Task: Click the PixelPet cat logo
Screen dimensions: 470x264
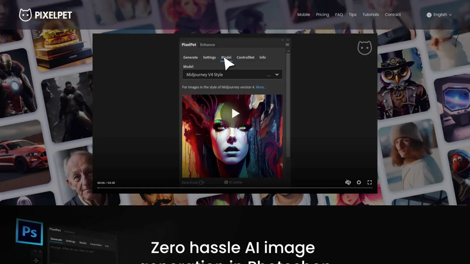Action: (25, 15)
